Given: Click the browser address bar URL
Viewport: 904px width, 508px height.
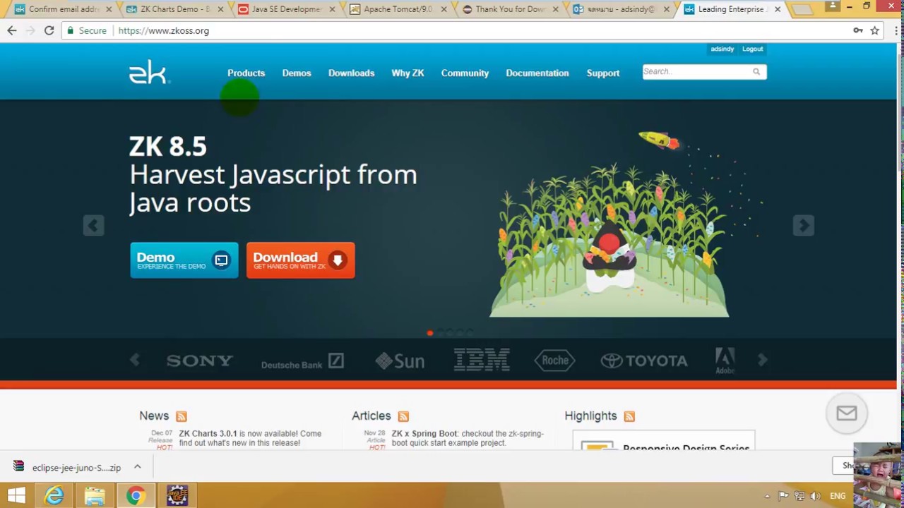Looking at the screenshot, I should click(x=164, y=30).
